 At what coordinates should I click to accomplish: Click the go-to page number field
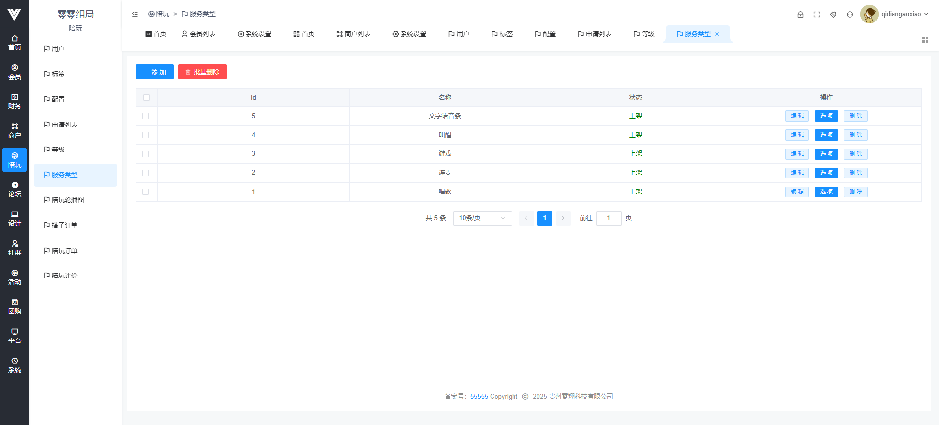coord(608,218)
